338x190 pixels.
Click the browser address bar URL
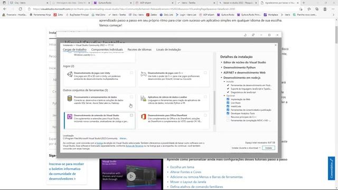pos(134,9)
